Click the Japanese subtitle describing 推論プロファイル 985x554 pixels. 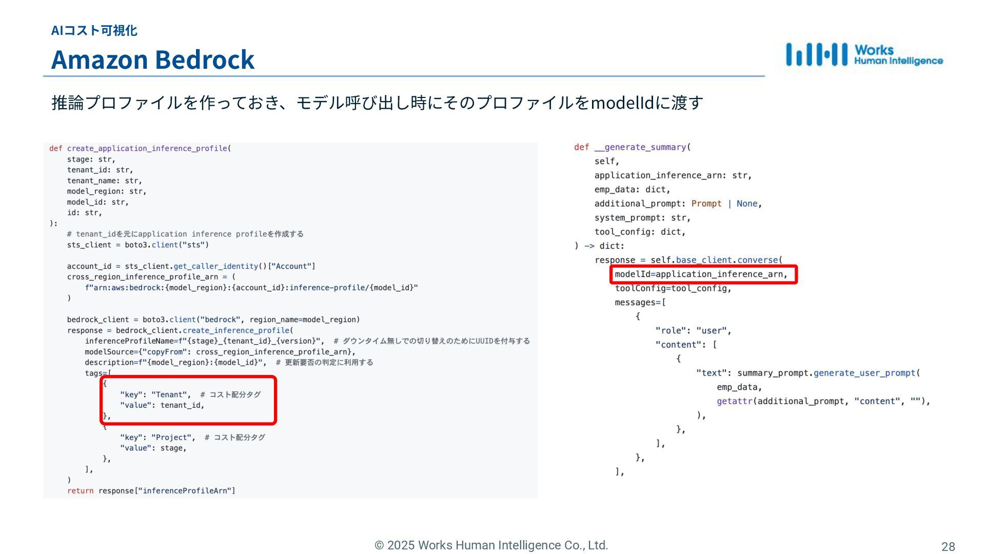(377, 103)
